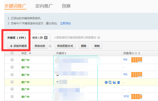The height and width of the screenshot is (101, 158).
Task: Open the trend chart icon in highlighted row
Action: click(114, 82)
